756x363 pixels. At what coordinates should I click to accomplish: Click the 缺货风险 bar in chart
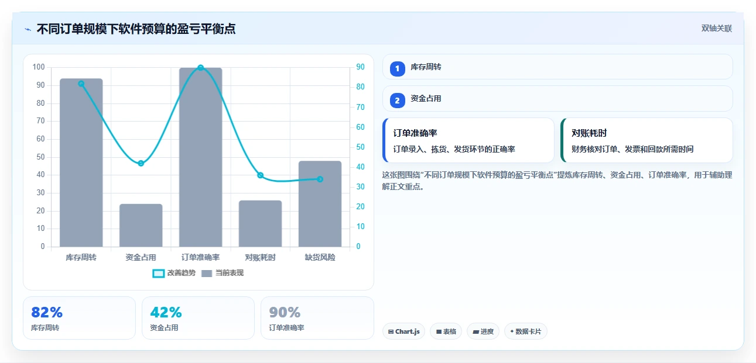(x=320, y=203)
